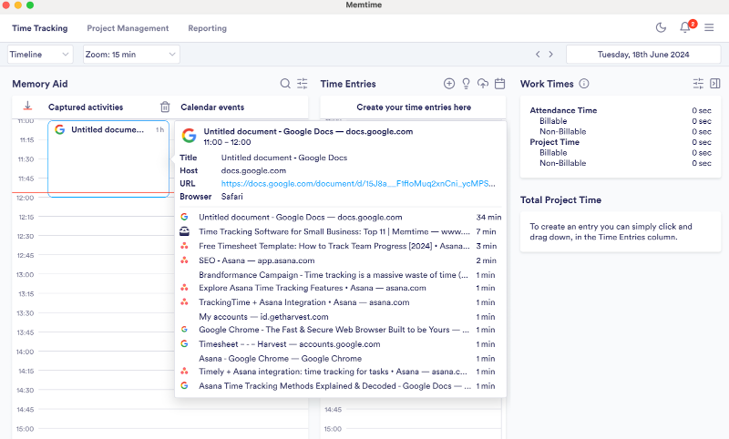
Task: Click Create your time entries here
Action: 414,107
